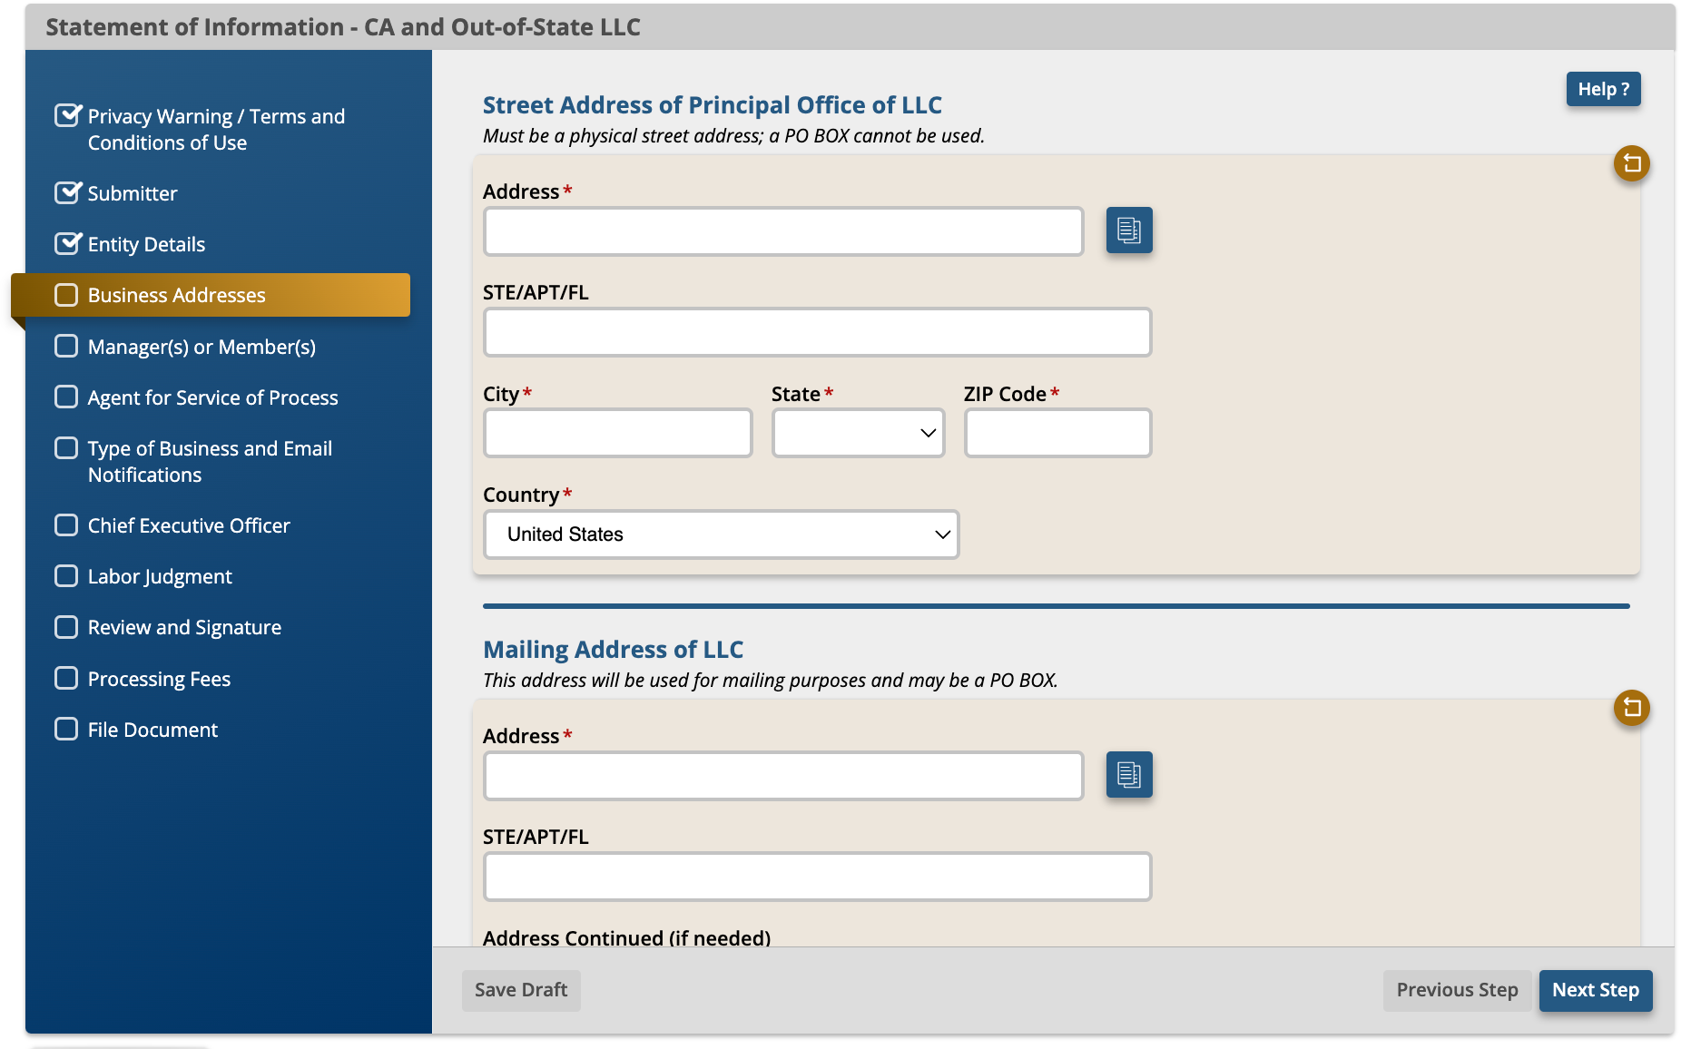The width and height of the screenshot is (1701, 1049).
Task: Toggle the Processing Fees checkbox
Action: [x=66, y=678]
